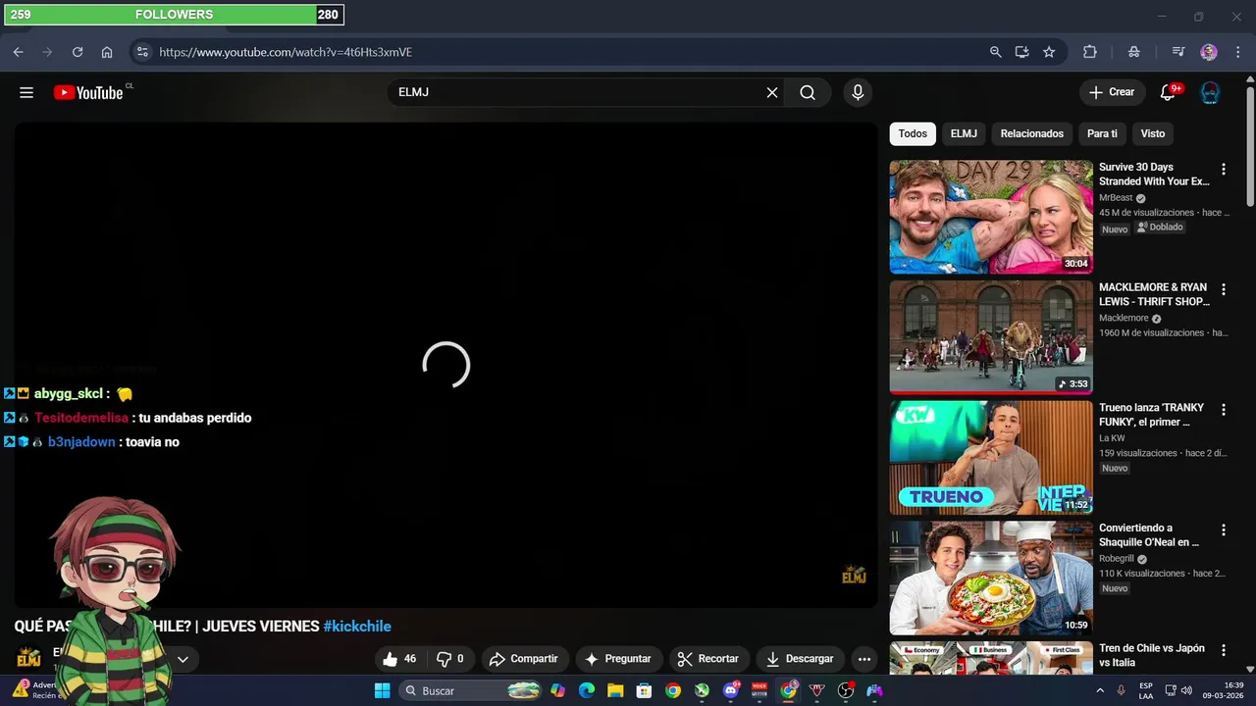Select the Relacionados filter chip
This screenshot has height=706, width=1256.
pos(1031,133)
